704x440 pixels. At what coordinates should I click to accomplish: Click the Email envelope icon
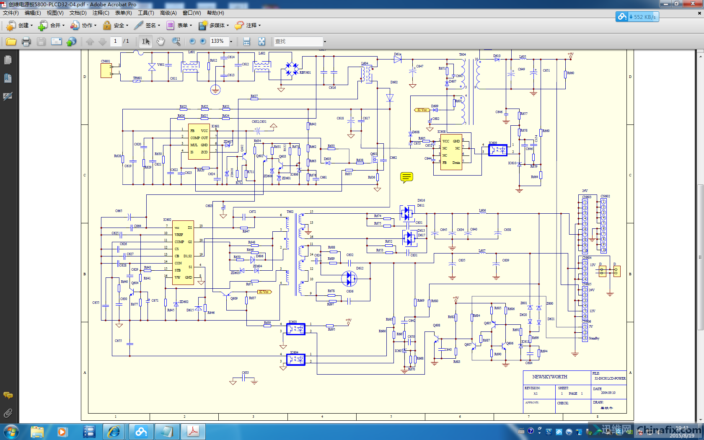click(x=56, y=41)
